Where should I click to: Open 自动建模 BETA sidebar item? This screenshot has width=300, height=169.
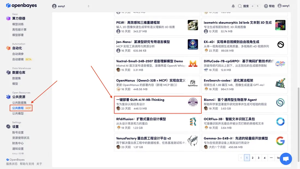pyautogui.click(x=22, y=59)
